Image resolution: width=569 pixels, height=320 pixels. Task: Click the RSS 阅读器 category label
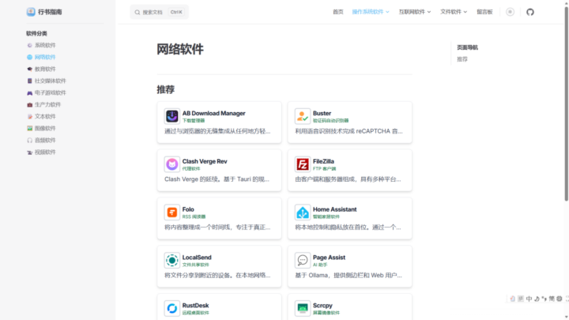click(194, 216)
